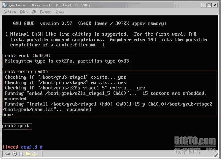
Task: Click the 'menu.lst... succeeded' line
Action: click(x=46, y=109)
